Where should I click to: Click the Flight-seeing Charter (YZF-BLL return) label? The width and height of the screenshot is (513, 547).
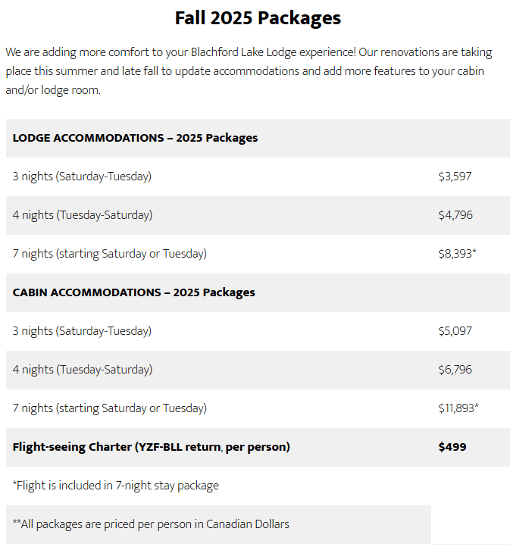(151, 447)
